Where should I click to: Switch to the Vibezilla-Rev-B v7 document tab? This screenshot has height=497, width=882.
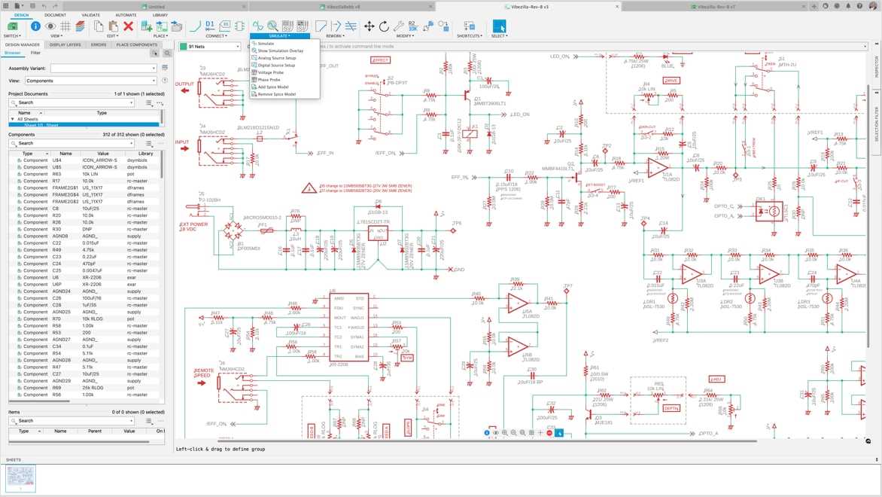tap(716, 7)
